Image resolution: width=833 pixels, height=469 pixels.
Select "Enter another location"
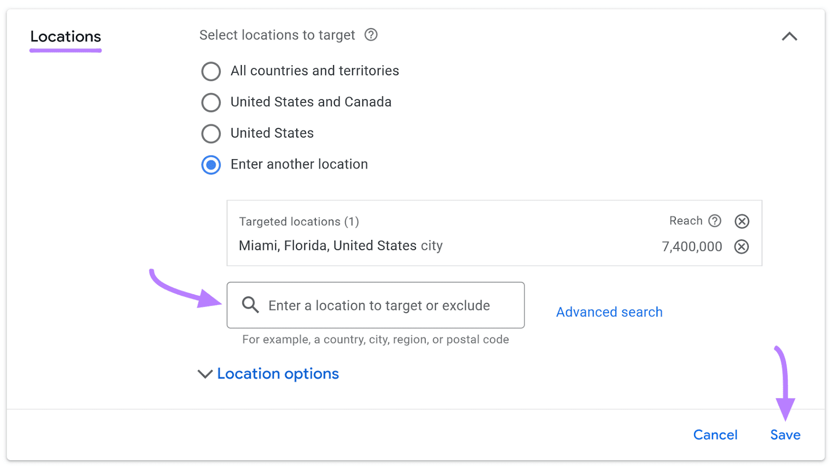(211, 164)
